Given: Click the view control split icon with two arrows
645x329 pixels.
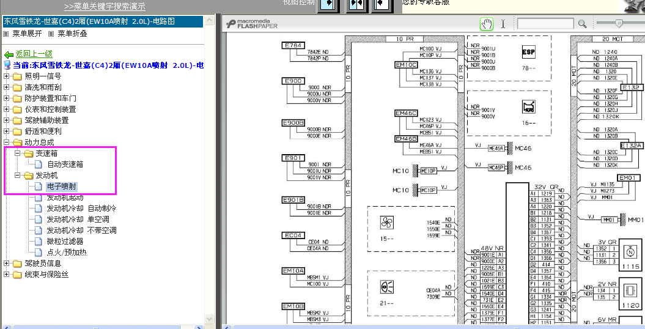Looking at the screenshot, I should [356, 4].
